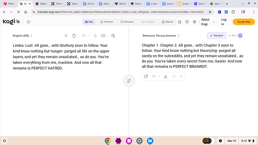The image size is (258, 145).
Task: Click Try for free button
Action: tap(244, 22)
